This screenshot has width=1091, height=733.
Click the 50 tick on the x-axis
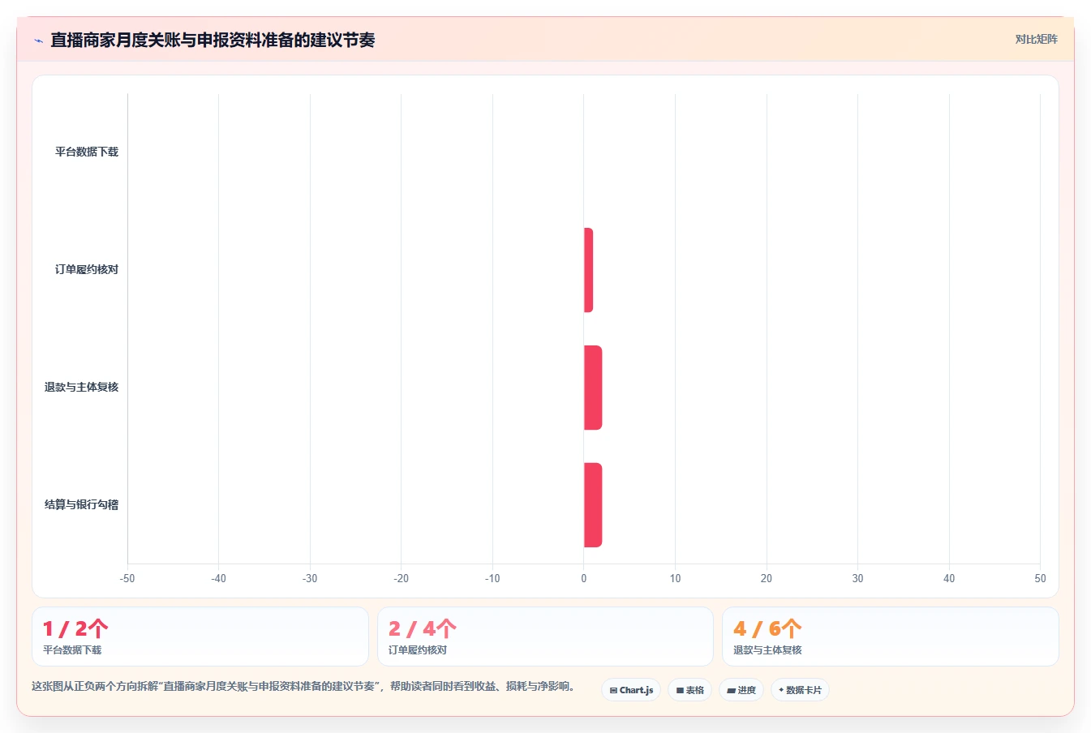coord(1040,578)
